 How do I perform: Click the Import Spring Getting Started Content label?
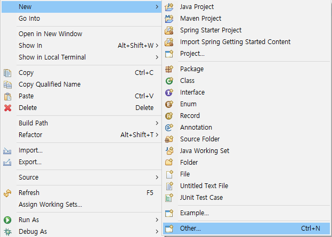235,42
